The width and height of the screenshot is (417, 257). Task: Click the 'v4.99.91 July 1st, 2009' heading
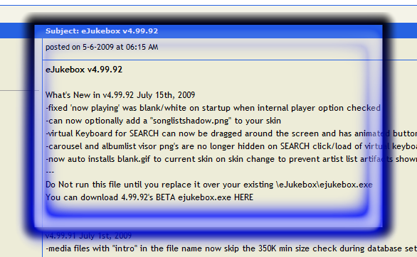88,236
